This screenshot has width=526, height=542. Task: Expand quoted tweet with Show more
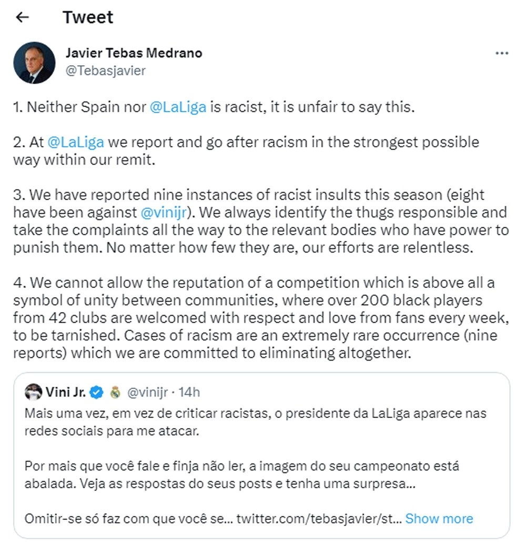pos(439,518)
